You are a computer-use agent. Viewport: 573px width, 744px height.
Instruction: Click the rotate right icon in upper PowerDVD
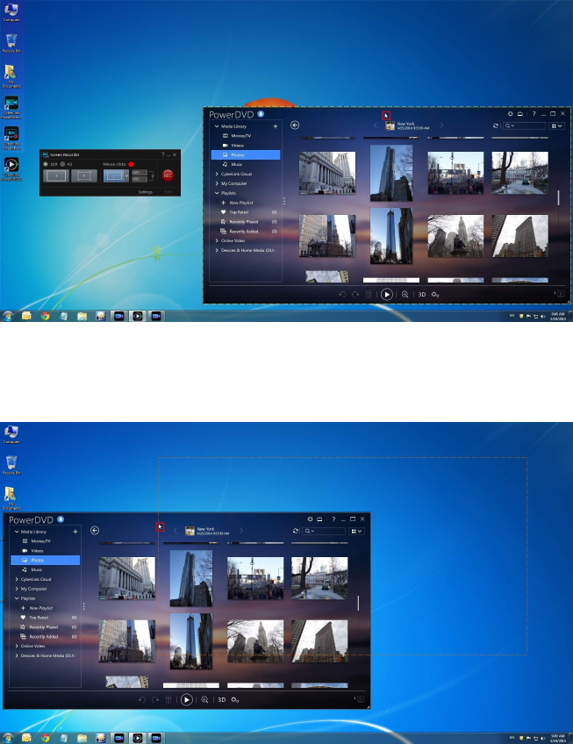(355, 295)
